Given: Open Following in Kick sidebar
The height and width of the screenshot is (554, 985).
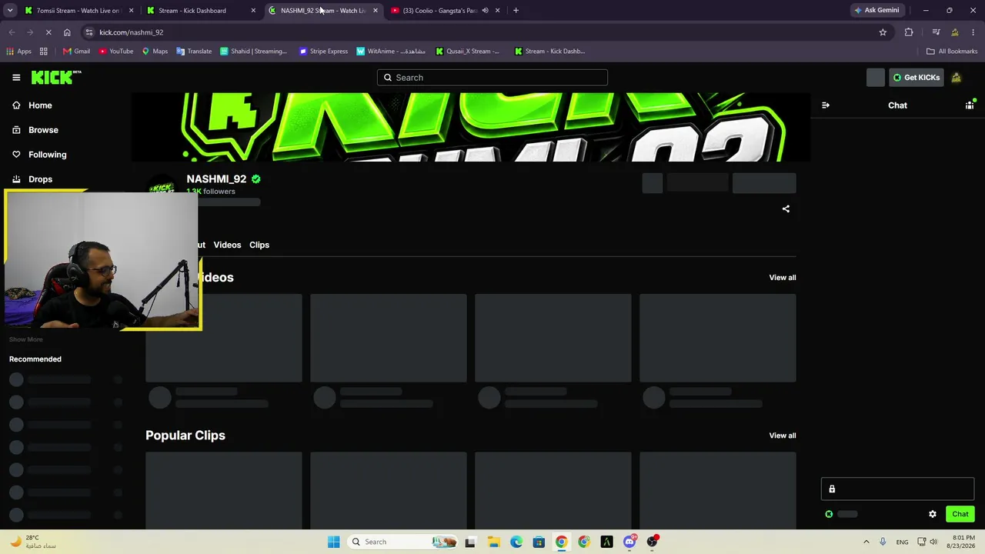Looking at the screenshot, I should click(x=39, y=155).
